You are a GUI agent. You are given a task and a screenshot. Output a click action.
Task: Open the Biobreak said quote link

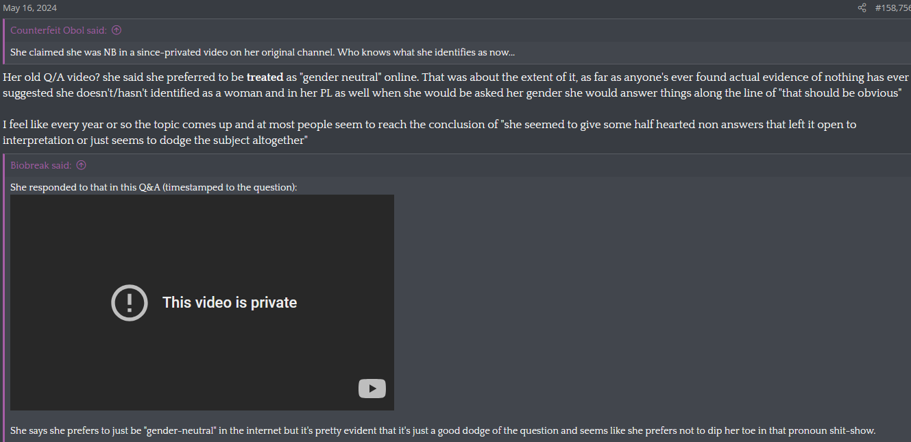click(x=40, y=165)
